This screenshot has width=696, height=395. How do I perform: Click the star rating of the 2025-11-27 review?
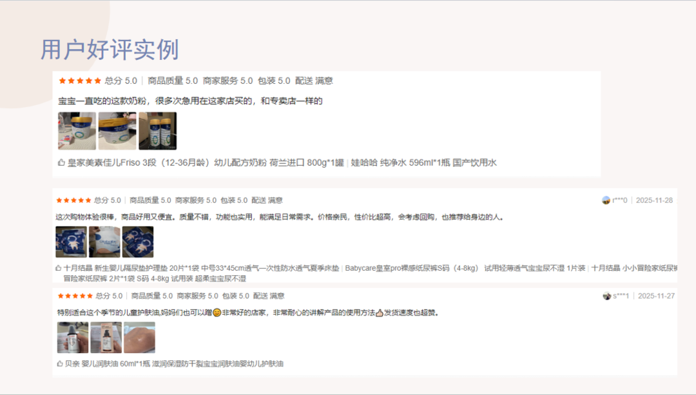(75, 296)
